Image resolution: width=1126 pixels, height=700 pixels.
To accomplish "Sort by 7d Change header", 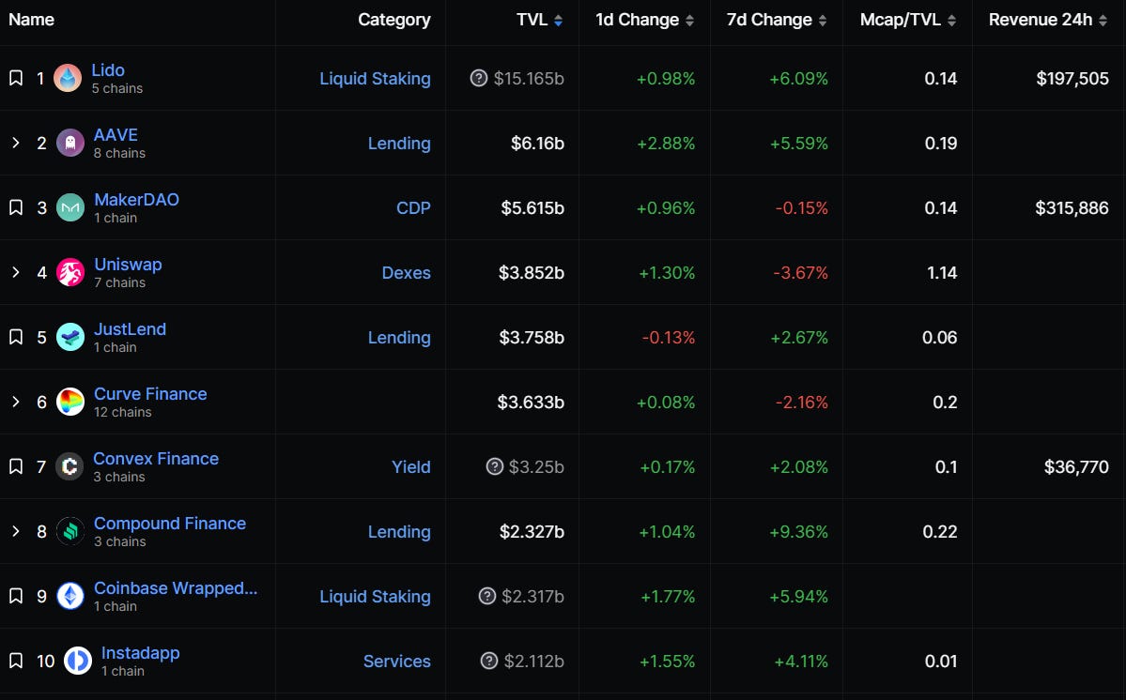I will point(777,20).
